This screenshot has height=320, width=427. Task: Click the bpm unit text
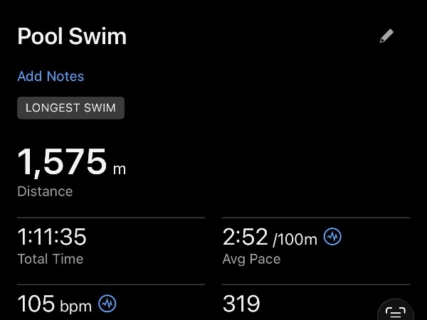coord(76,306)
